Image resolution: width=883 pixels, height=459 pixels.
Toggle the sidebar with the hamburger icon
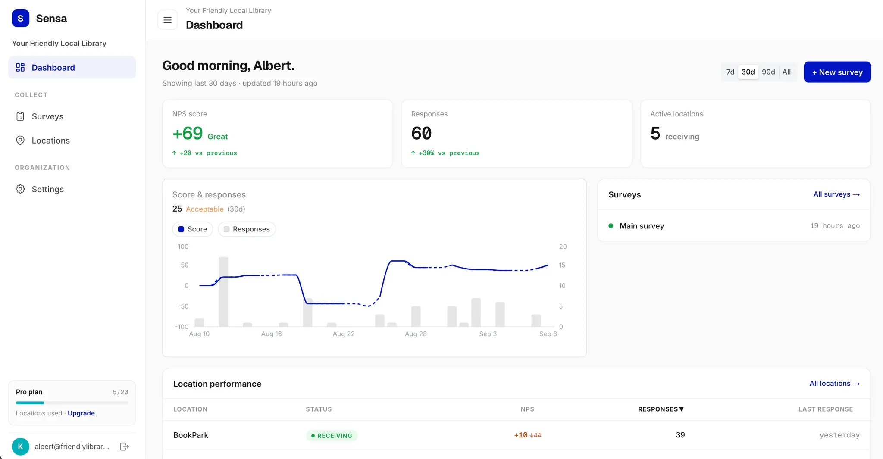point(168,20)
